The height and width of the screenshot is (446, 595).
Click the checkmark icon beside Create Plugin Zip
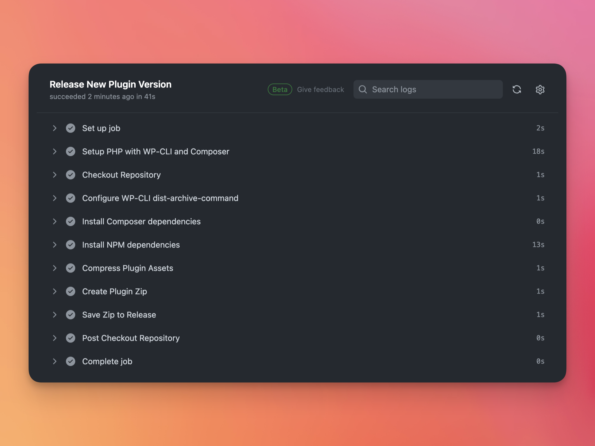pos(71,292)
